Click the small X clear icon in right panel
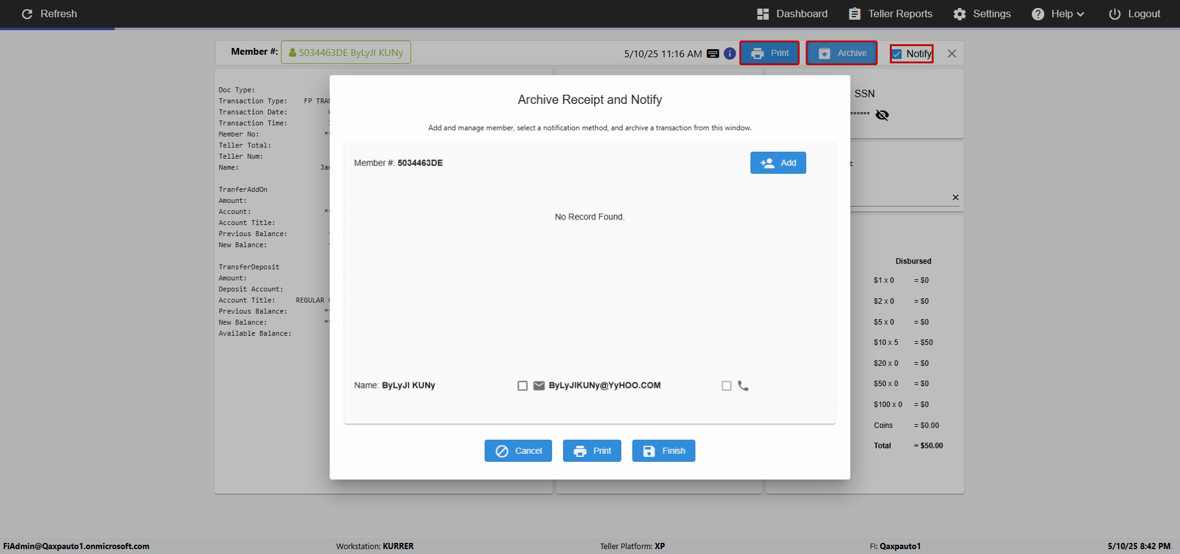 coord(956,197)
